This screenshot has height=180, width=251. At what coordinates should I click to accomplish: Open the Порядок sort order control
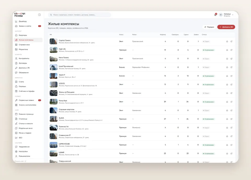[x=209, y=27]
